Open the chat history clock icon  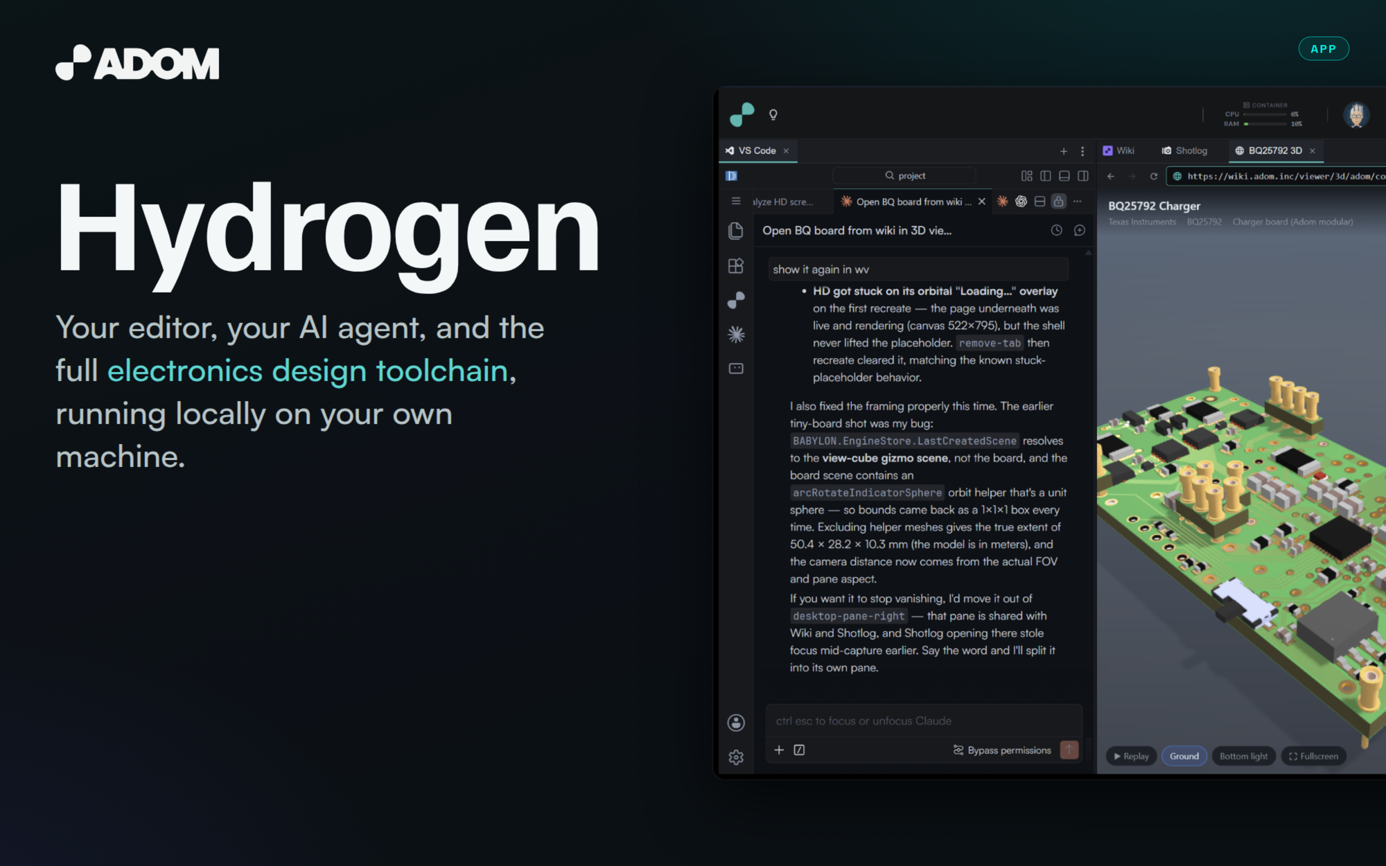[1056, 230]
